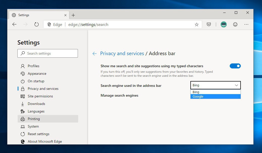262x153 pixels.
Task: Open Manage search engines
Action: point(119,95)
